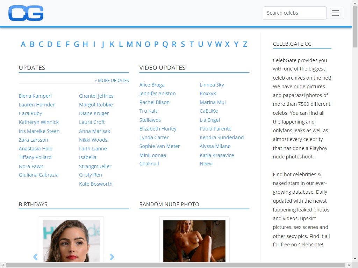Click the CG site logo
Screen dimensions: 358x268
(x=26, y=13)
